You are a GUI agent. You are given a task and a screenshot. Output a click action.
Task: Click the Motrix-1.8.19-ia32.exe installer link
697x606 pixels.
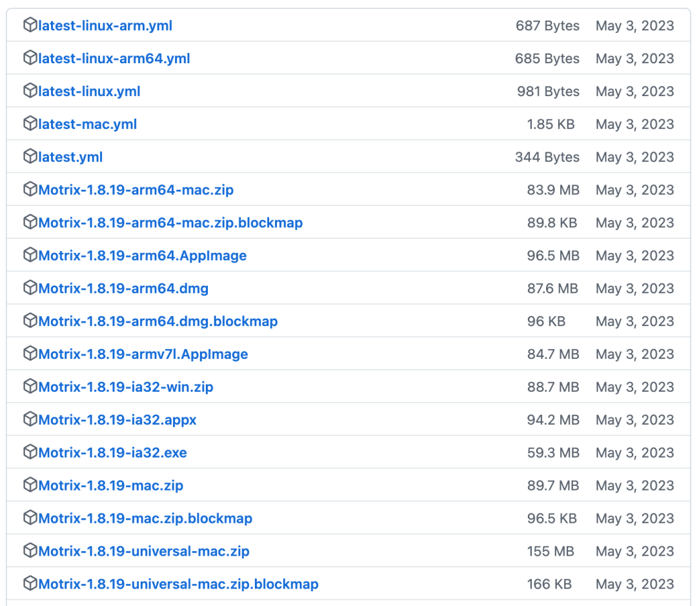tap(112, 453)
